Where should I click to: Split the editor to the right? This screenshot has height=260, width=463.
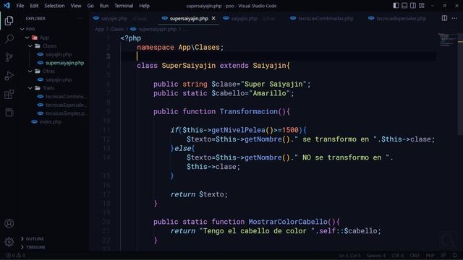tap(444, 18)
